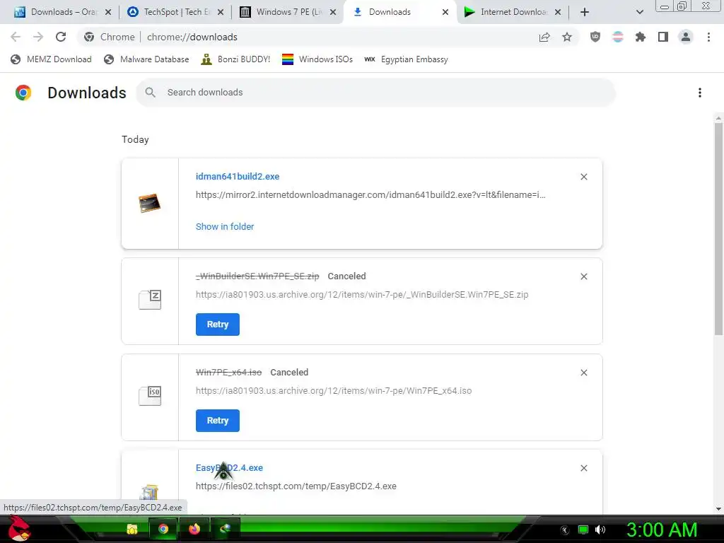Open the volume speaker tray icon

(600, 530)
